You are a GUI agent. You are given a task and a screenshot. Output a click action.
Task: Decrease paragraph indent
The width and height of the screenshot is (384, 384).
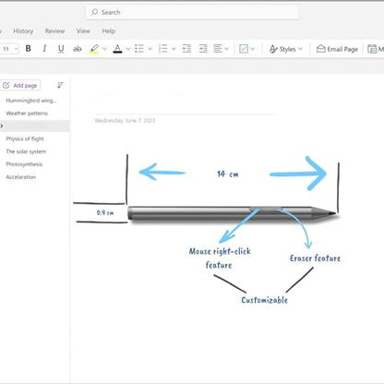click(186, 49)
